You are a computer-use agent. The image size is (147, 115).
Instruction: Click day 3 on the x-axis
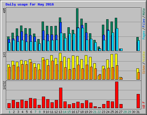click(x=18, y=112)
